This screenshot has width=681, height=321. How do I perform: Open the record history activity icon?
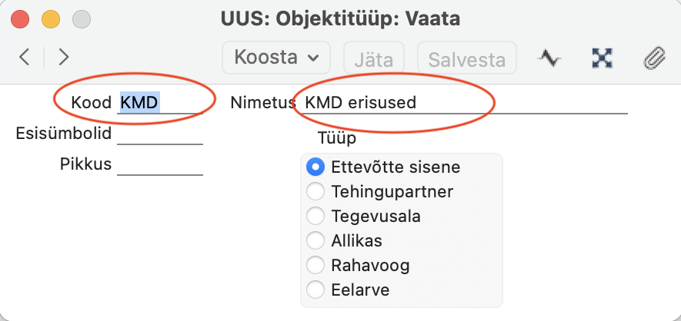coord(549,58)
